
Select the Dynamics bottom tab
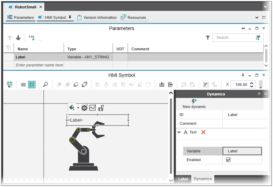[203, 179]
